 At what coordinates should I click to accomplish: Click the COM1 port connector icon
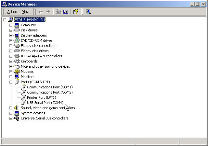point(23,87)
